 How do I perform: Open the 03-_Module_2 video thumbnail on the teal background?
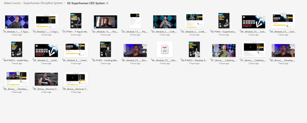pyautogui.click(x=165, y=22)
